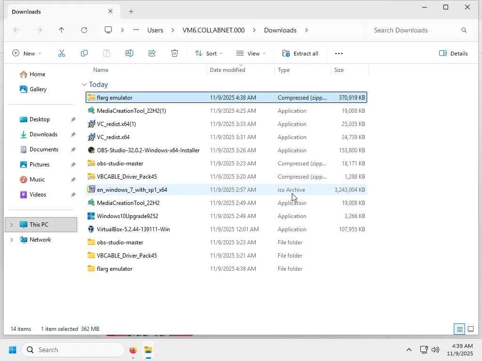
Task: Open Firefox from the taskbar
Action: point(133,350)
